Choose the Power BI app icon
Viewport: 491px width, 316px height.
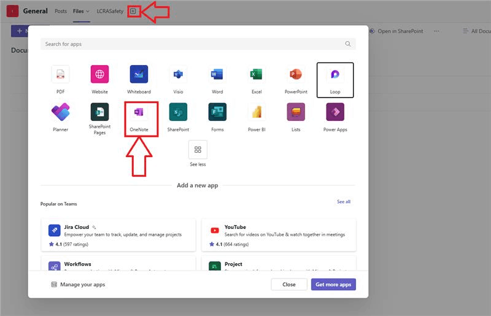pyautogui.click(x=257, y=112)
